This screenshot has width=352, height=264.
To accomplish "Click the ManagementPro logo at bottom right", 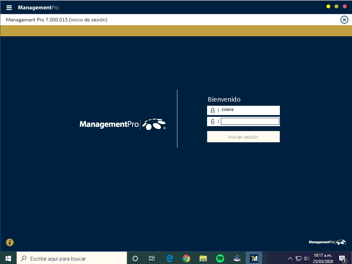I will coord(327,242).
